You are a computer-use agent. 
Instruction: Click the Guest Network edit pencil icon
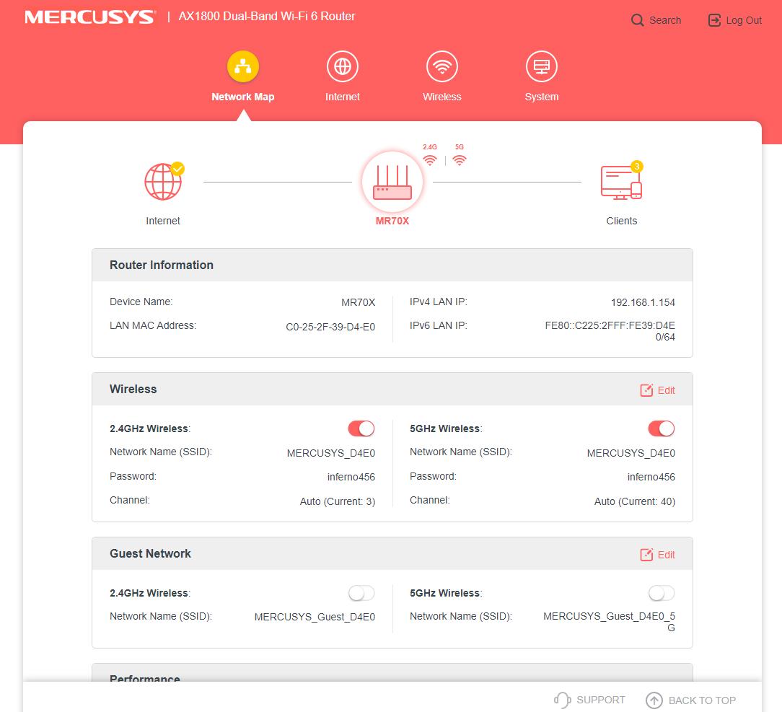click(x=646, y=555)
